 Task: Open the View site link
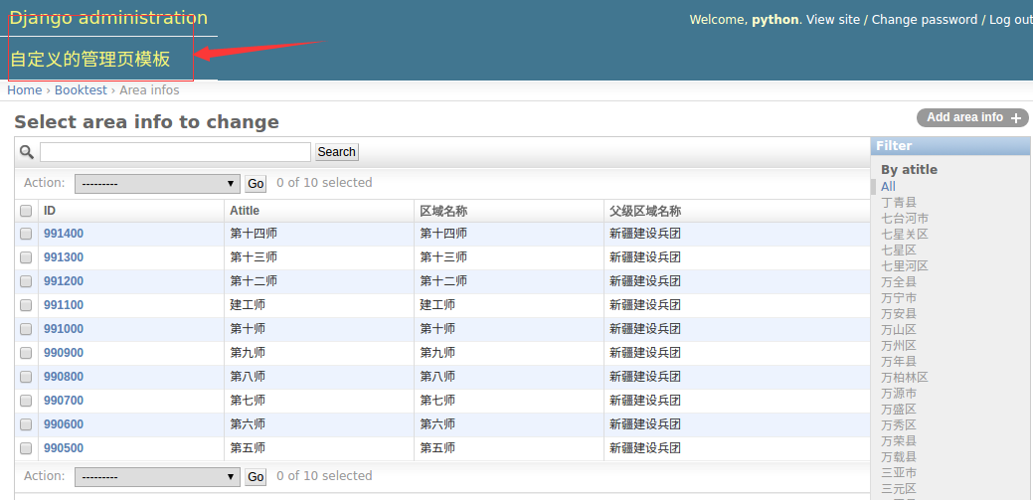[x=833, y=20]
